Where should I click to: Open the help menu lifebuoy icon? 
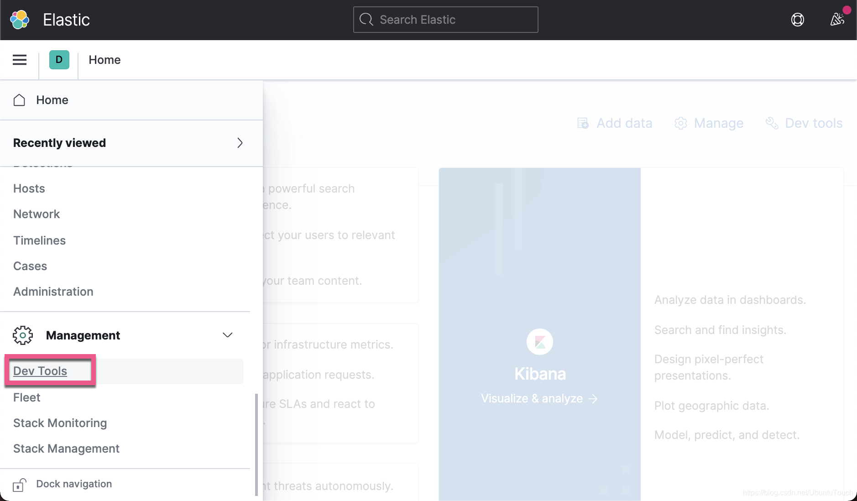tap(798, 20)
